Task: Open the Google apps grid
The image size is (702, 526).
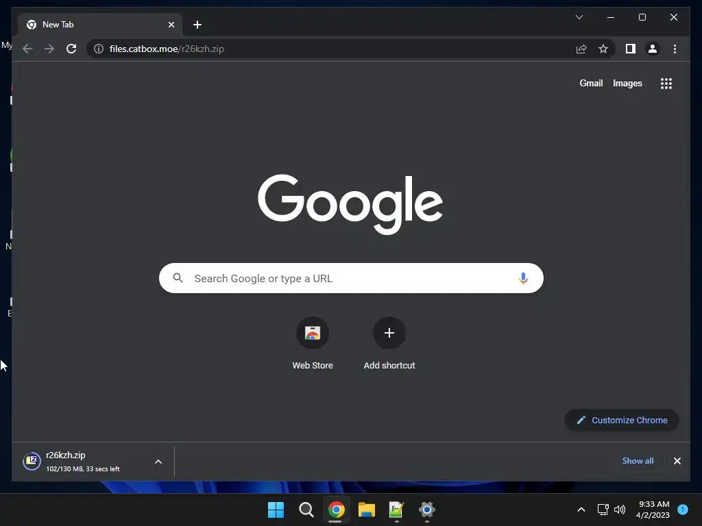Action: (666, 84)
